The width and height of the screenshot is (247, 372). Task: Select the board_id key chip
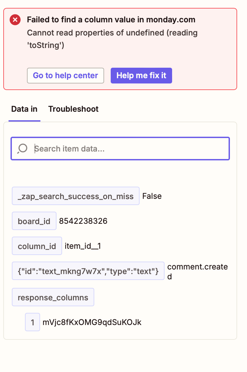(x=34, y=221)
